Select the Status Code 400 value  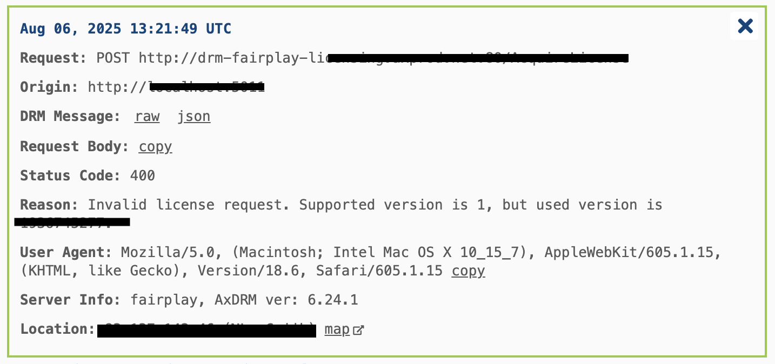(x=142, y=176)
